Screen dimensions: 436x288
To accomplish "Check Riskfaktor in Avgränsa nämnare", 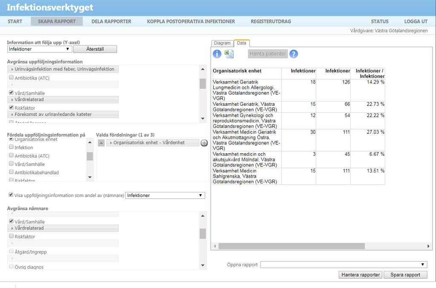I will click(x=11, y=236).
